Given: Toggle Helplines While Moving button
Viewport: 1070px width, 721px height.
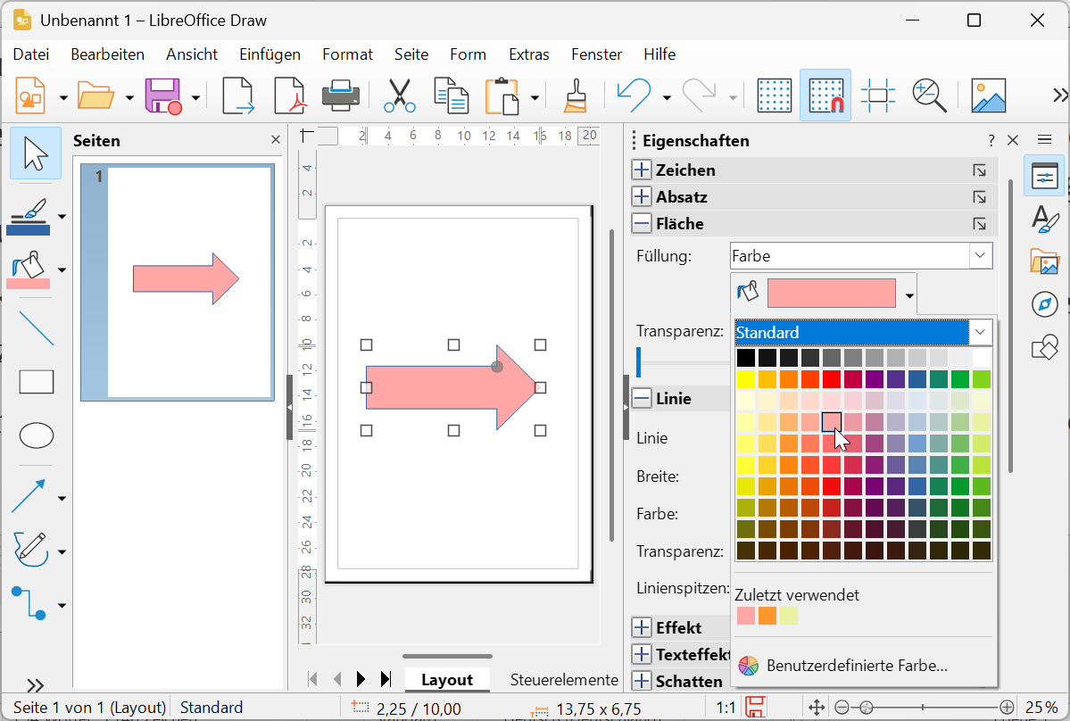Looking at the screenshot, I should [x=877, y=95].
